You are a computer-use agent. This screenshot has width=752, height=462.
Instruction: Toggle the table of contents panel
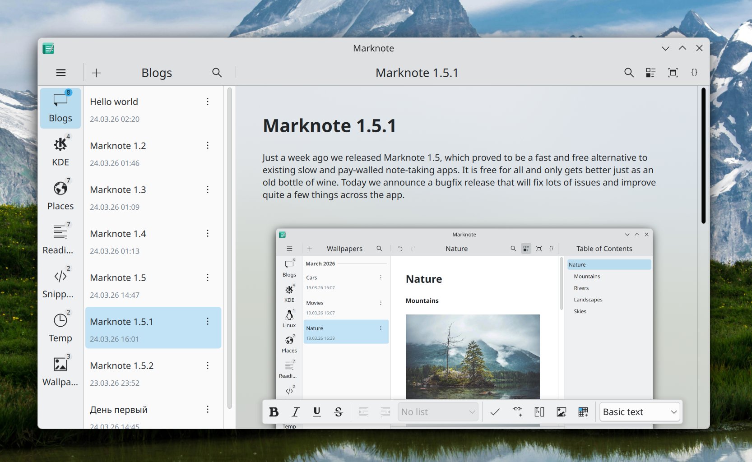click(x=650, y=73)
